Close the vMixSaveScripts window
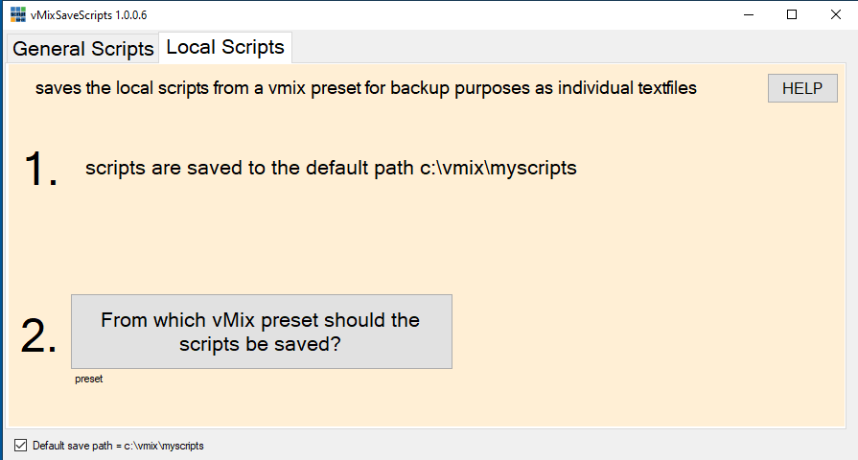Image resolution: width=858 pixels, height=460 pixels. [x=836, y=15]
